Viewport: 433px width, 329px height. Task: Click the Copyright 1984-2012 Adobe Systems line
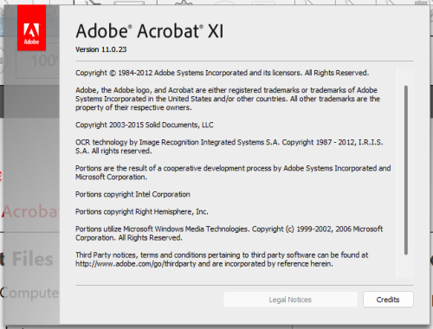coord(222,73)
